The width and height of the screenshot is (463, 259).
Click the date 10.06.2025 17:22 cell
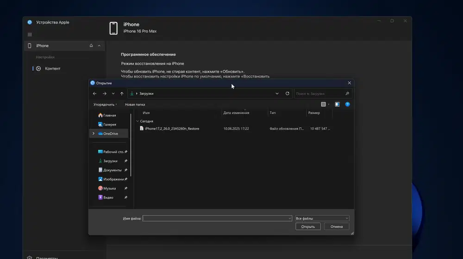click(x=236, y=129)
